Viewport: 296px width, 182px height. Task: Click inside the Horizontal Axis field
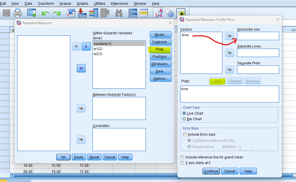tap(258, 36)
